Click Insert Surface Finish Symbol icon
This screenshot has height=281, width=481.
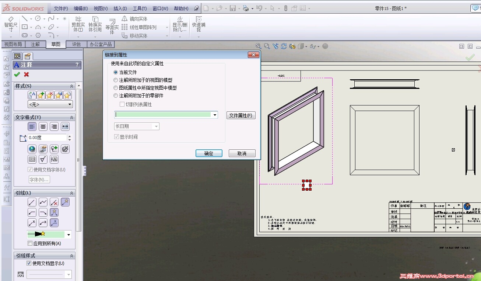pos(43,159)
